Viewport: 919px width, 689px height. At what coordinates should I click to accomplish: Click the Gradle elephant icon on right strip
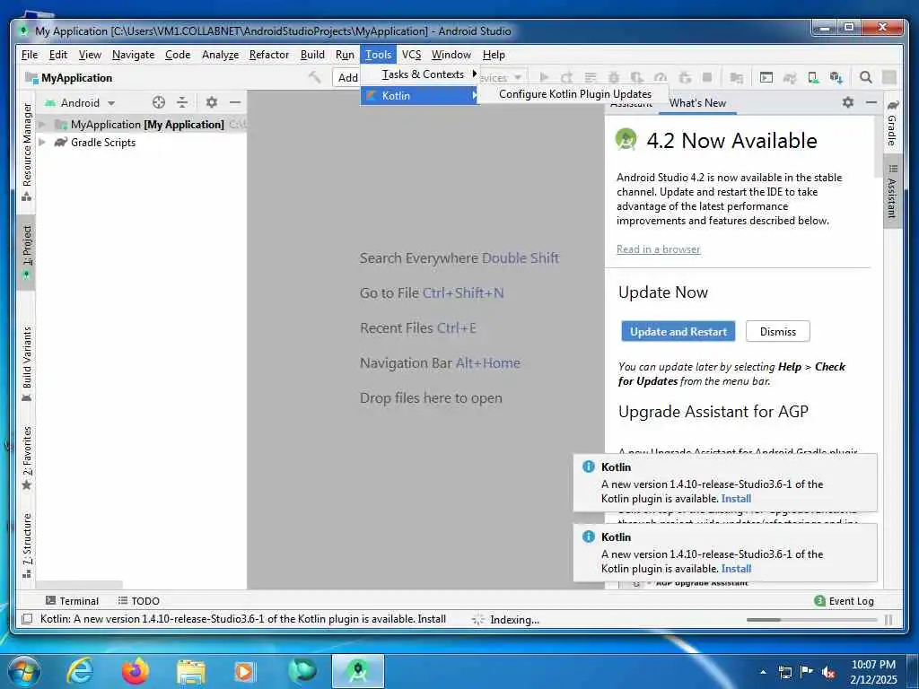(893, 105)
